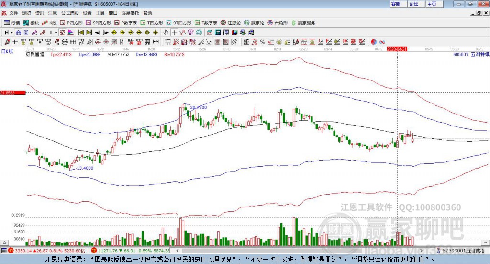Jump to first bar with skip-to-start icon
Image resolution: width=490 pixels, height=264 pixels.
point(81,32)
